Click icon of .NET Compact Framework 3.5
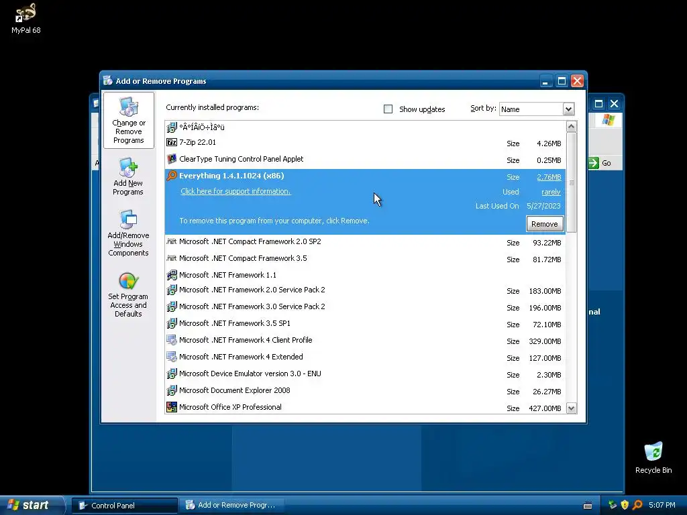The image size is (687, 515). (172, 258)
